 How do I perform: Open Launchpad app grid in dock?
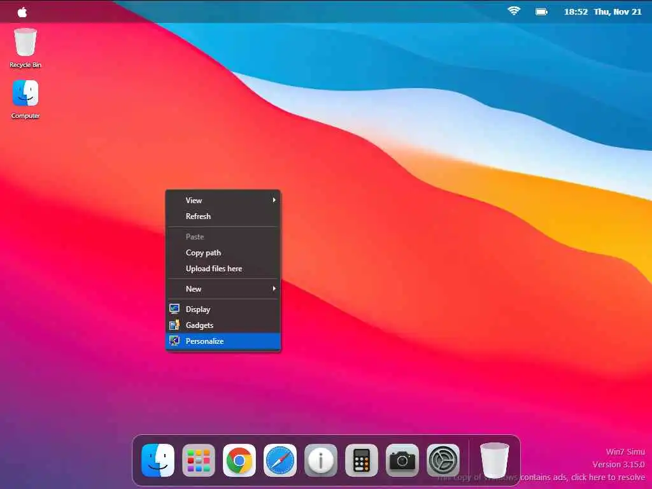(199, 460)
